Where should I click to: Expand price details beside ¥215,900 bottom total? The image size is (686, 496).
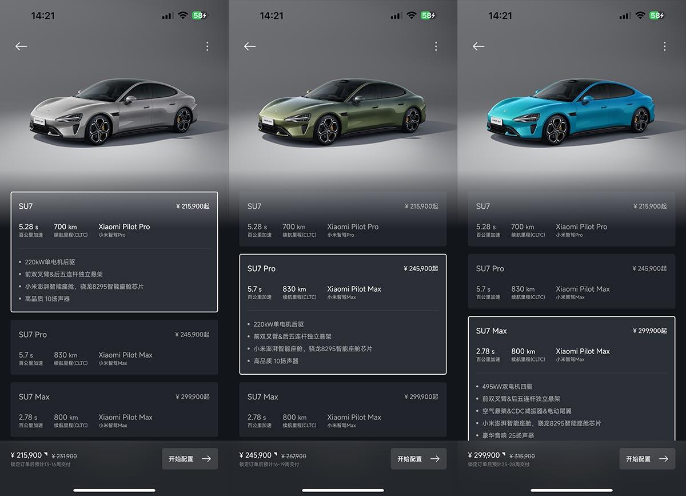[x=46, y=455]
